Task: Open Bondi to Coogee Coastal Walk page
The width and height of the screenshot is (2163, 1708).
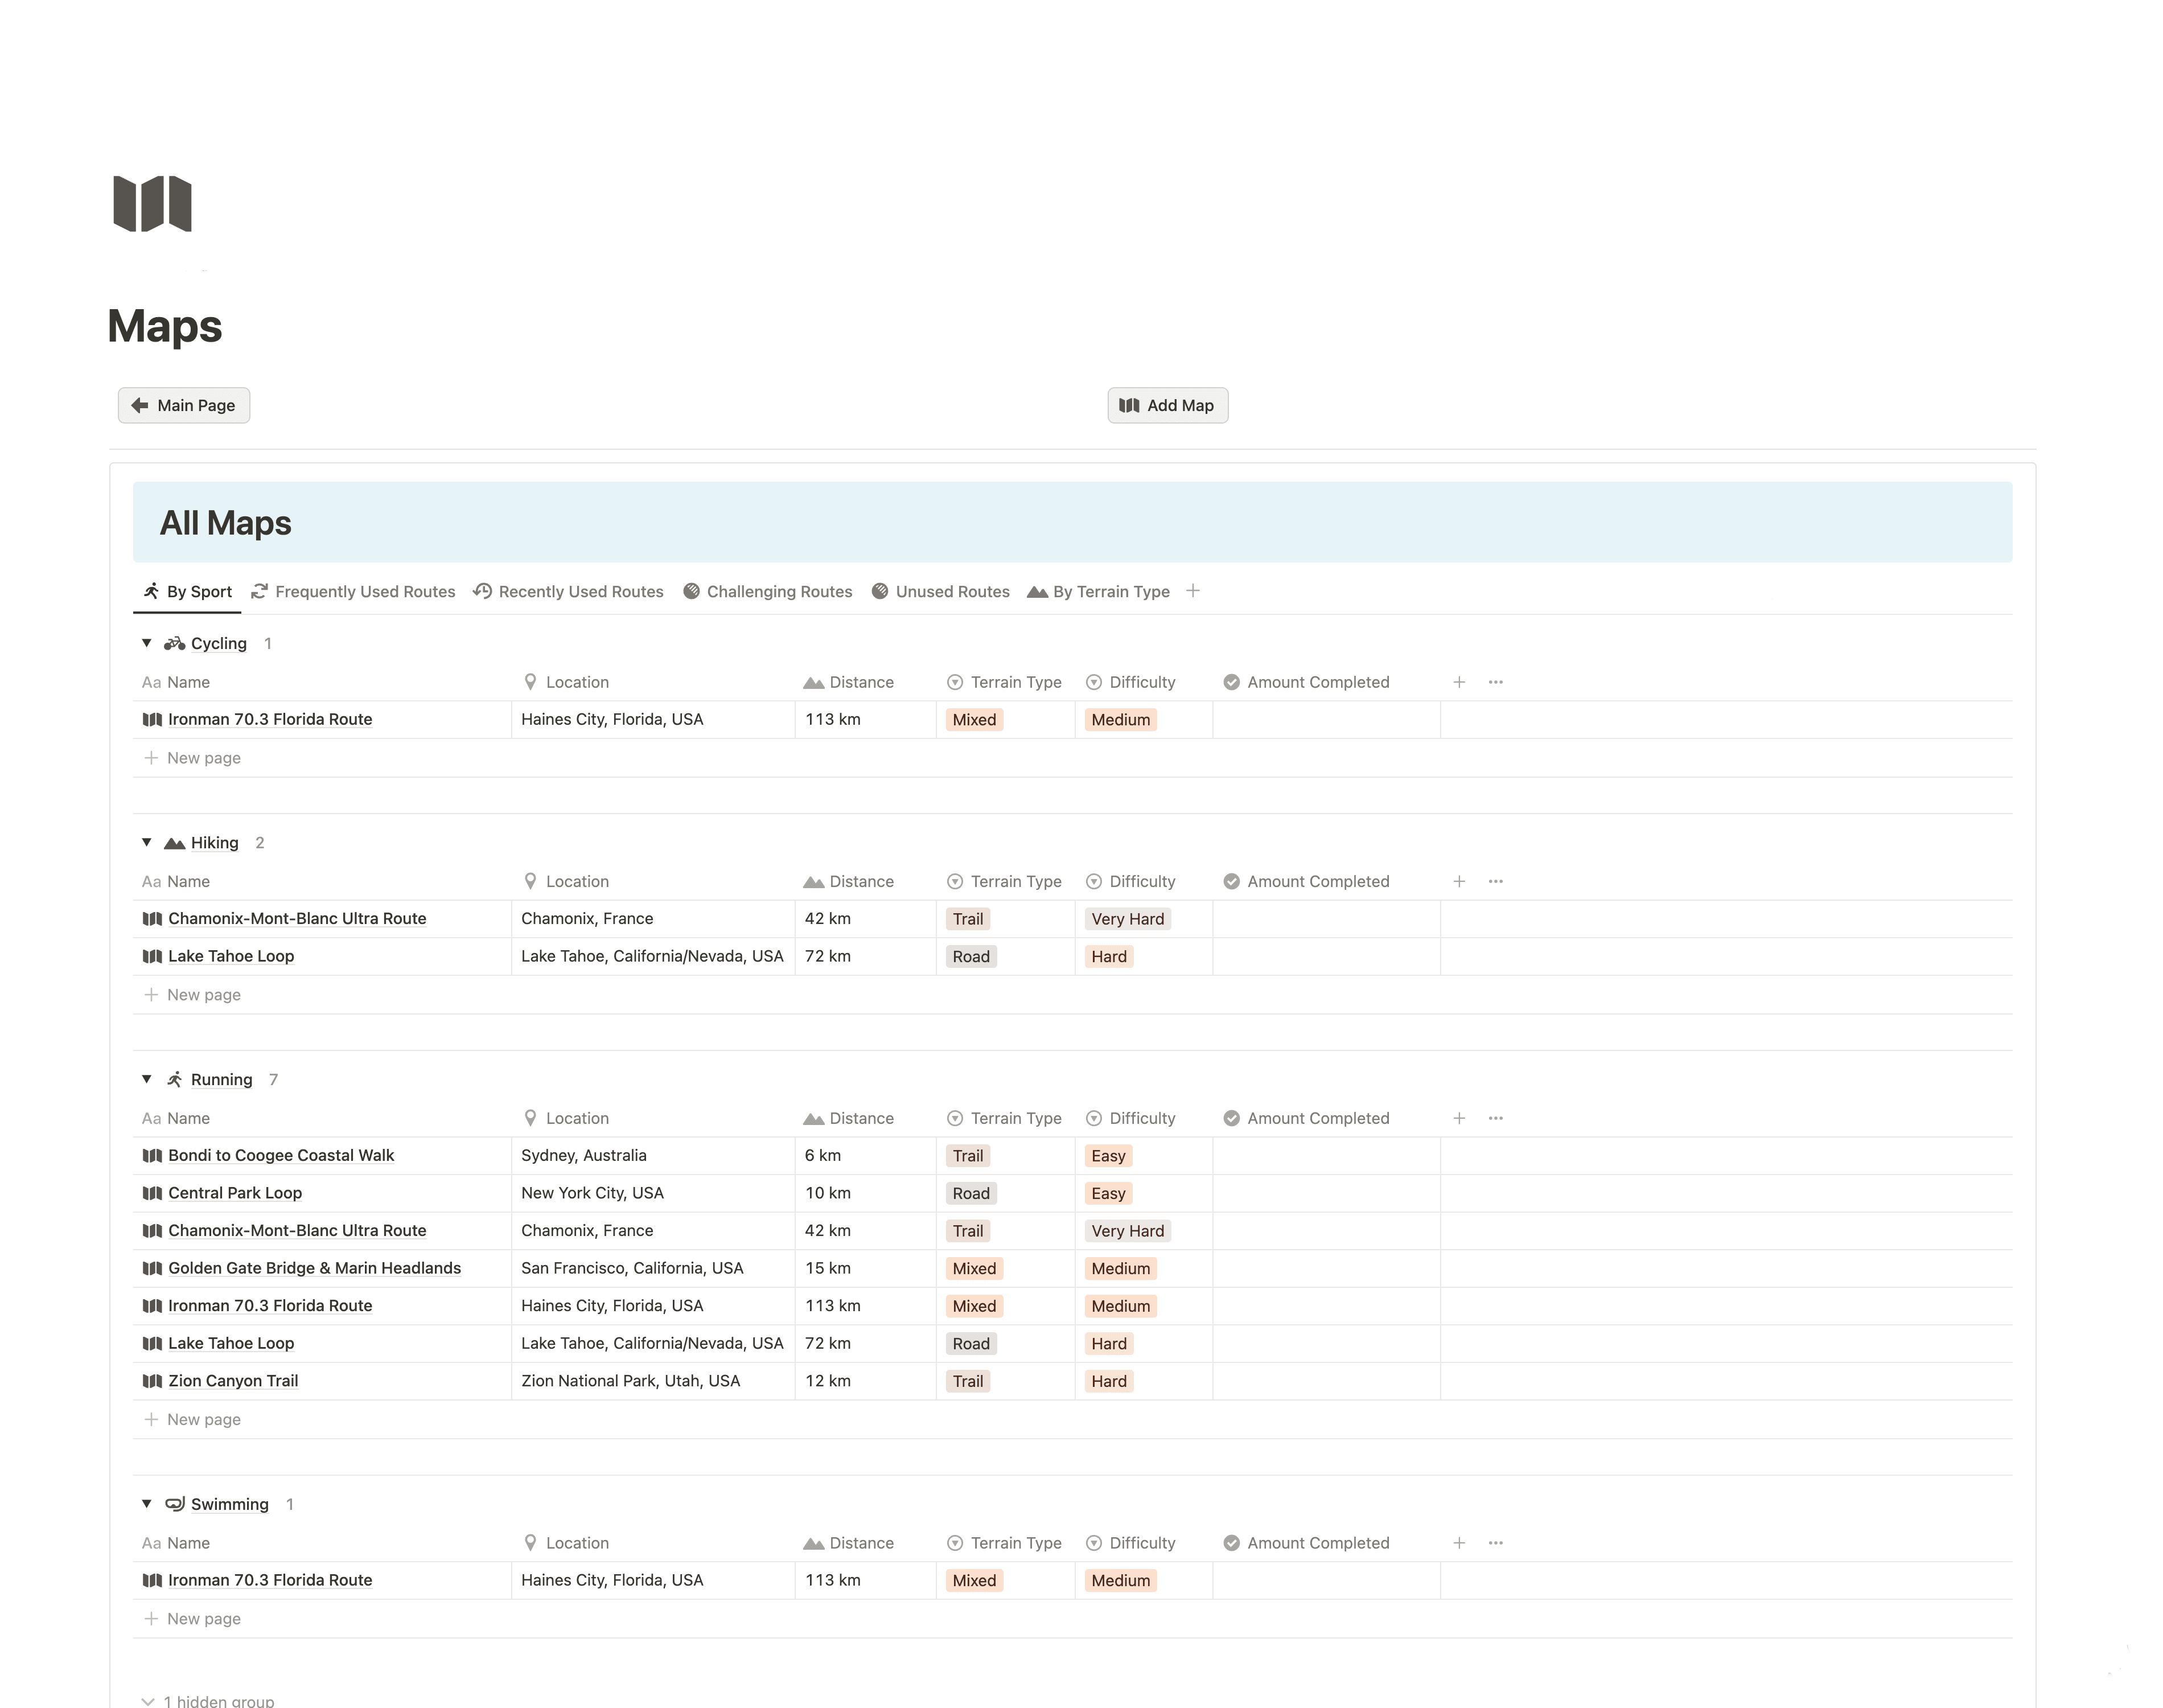Action: (281, 1155)
